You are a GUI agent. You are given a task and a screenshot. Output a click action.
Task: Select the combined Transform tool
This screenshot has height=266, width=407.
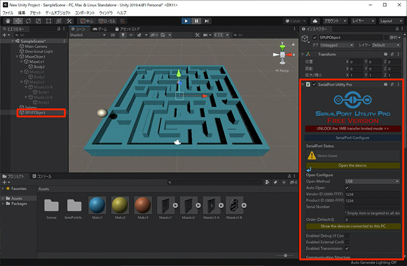[58, 21]
